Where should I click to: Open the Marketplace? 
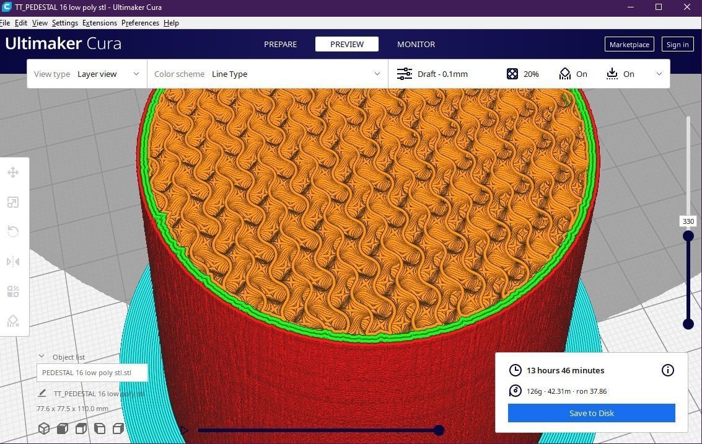point(630,45)
